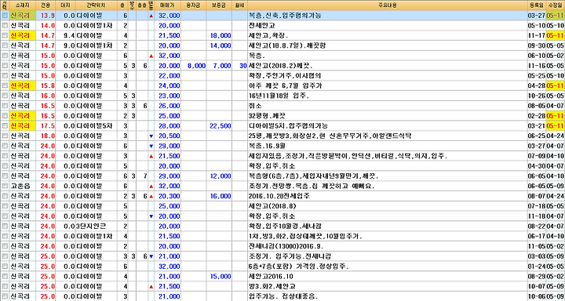This screenshot has height=301, width=565.
Task: Tick the checkbox for the 고촌읍 listing
Action: pyautogui.click(x=5, y=186)
